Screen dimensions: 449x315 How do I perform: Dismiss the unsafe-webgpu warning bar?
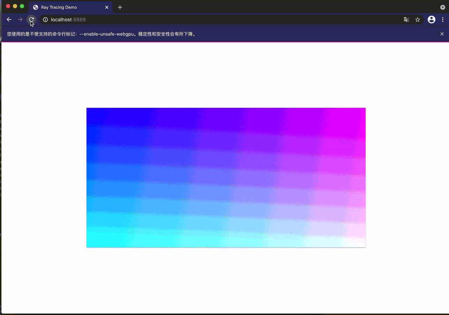point(442,34)
